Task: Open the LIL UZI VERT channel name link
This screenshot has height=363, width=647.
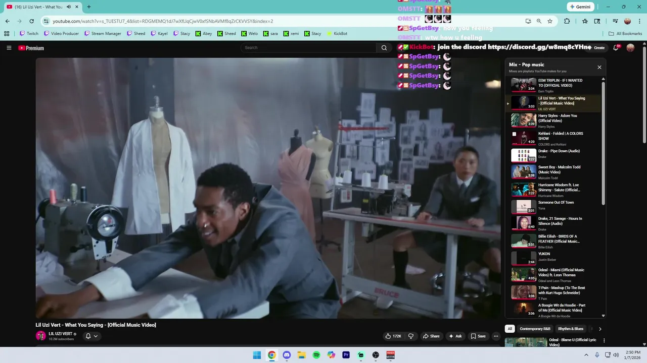Action: pyautogui.click(x=60, y=334)
